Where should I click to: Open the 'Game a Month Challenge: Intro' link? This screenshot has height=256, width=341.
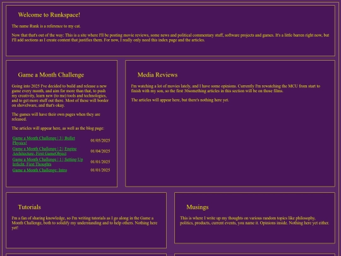coord(40,170)
